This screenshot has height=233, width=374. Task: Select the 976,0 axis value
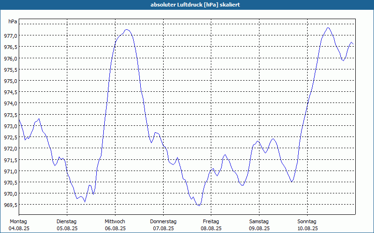[x=11, y=58]
